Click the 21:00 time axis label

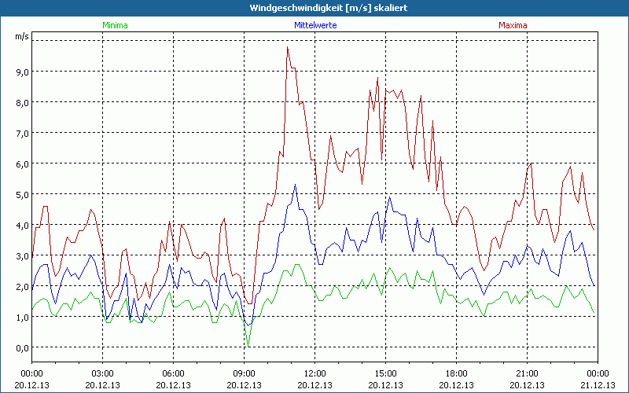point(527,374)
